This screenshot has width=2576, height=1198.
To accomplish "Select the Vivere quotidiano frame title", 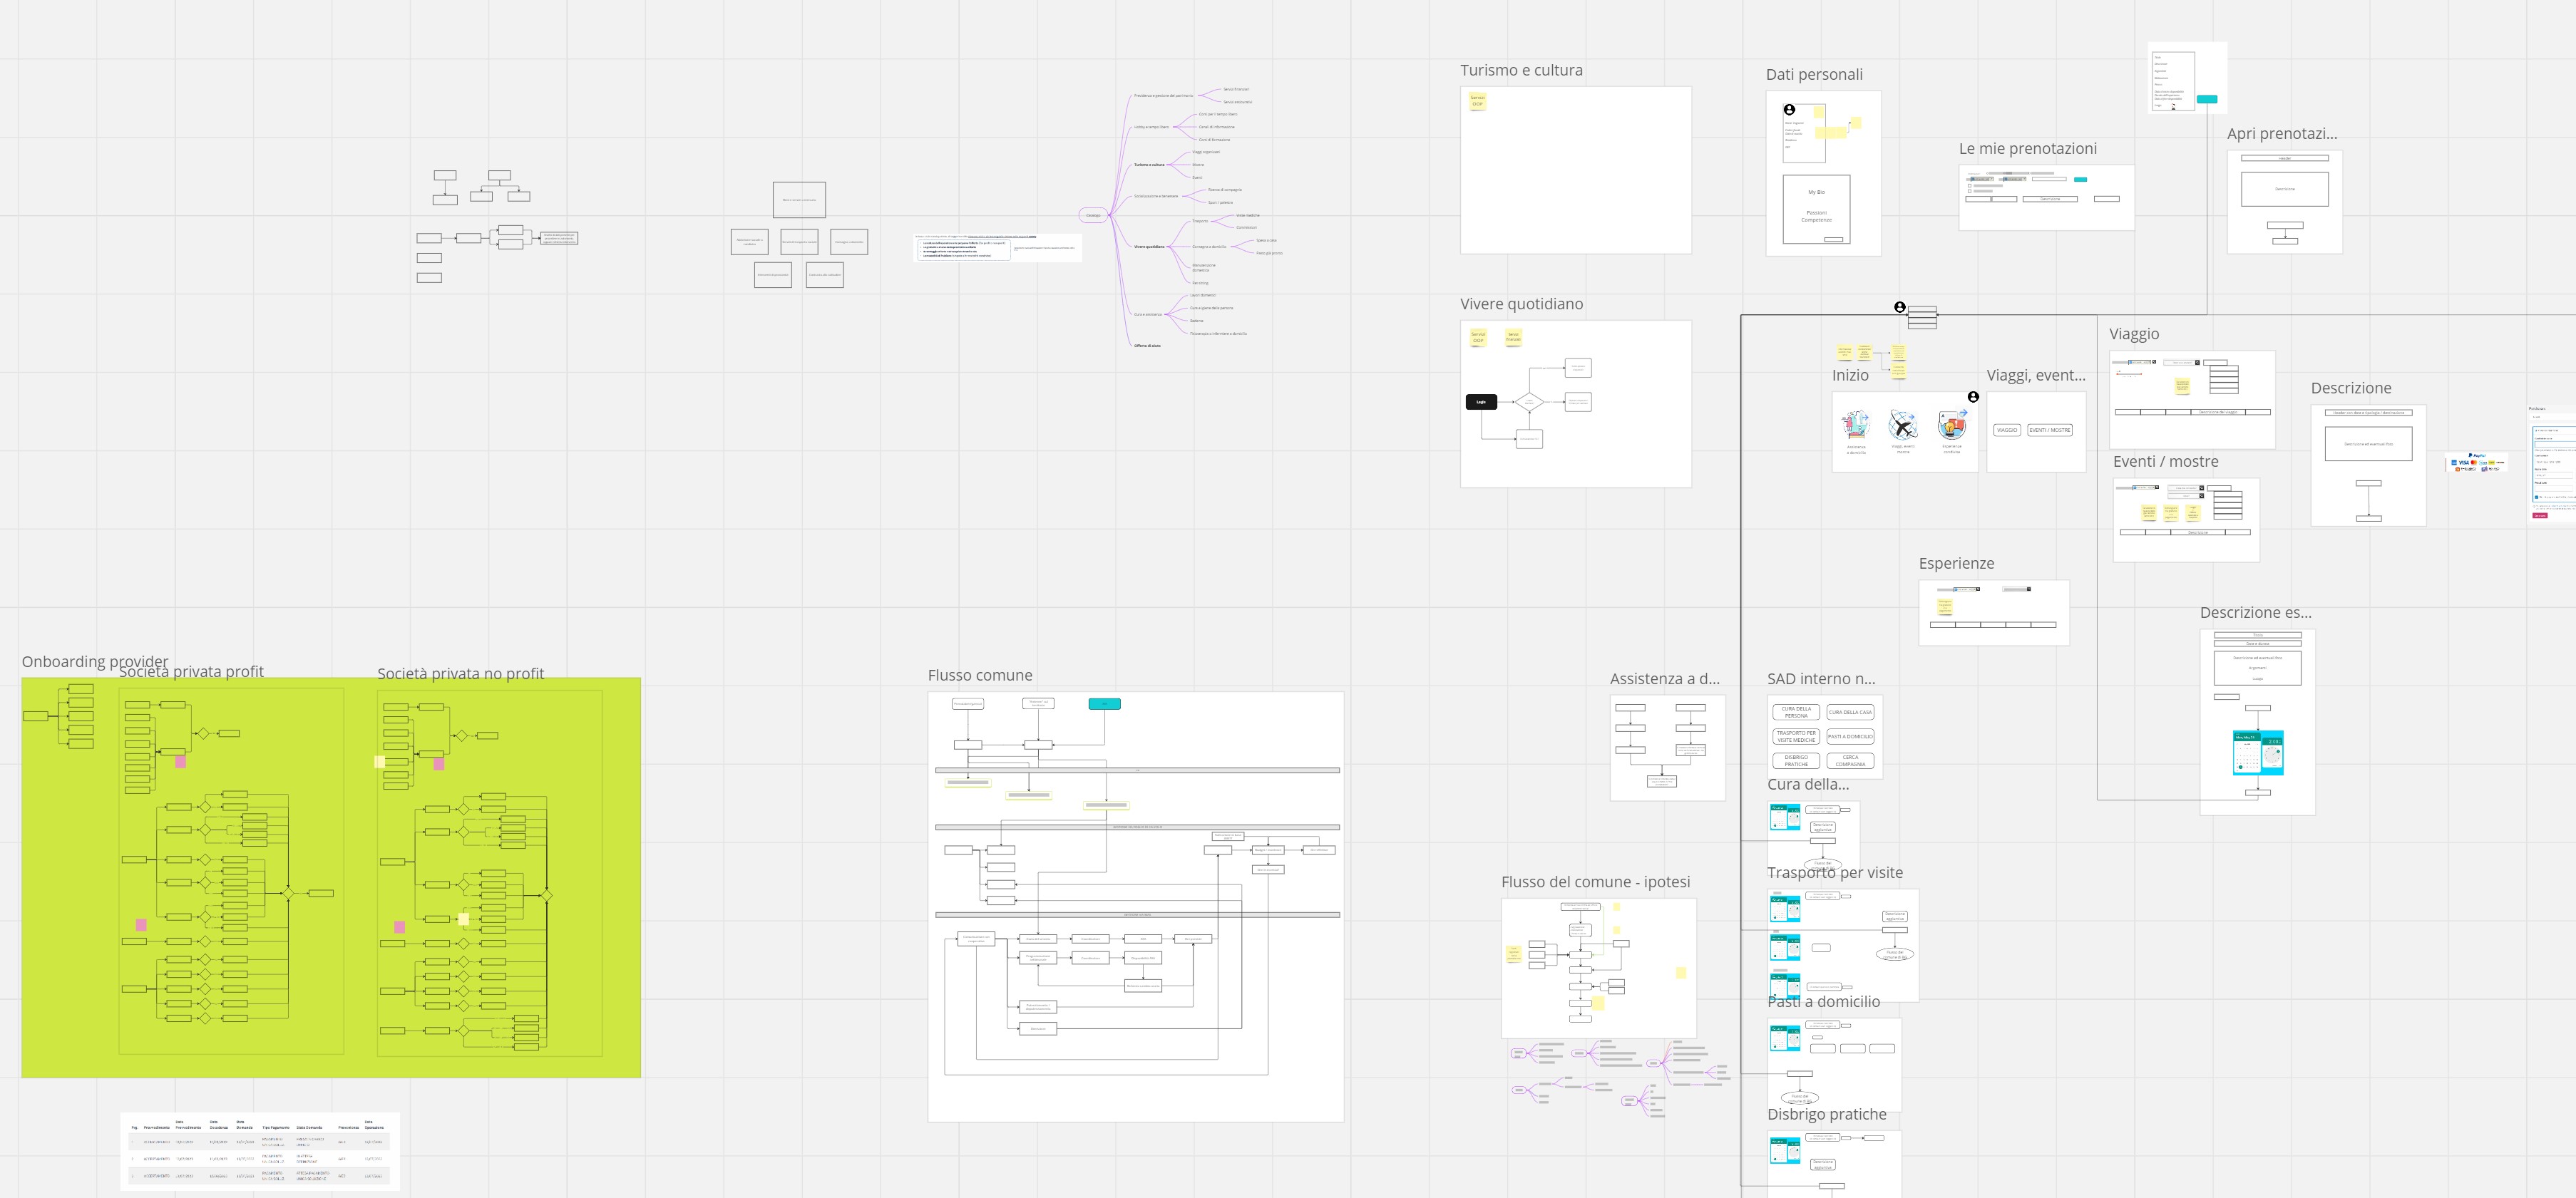I will click(x=1521, y=304).
